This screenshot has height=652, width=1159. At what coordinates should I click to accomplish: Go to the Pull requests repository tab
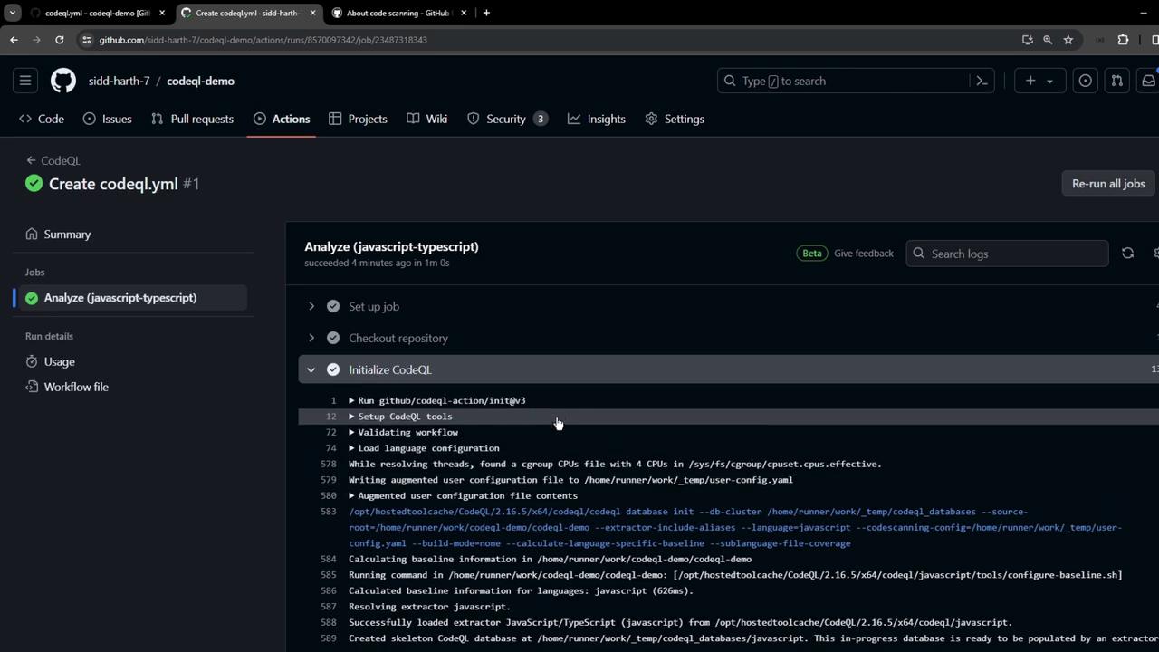tap(192, 119)
